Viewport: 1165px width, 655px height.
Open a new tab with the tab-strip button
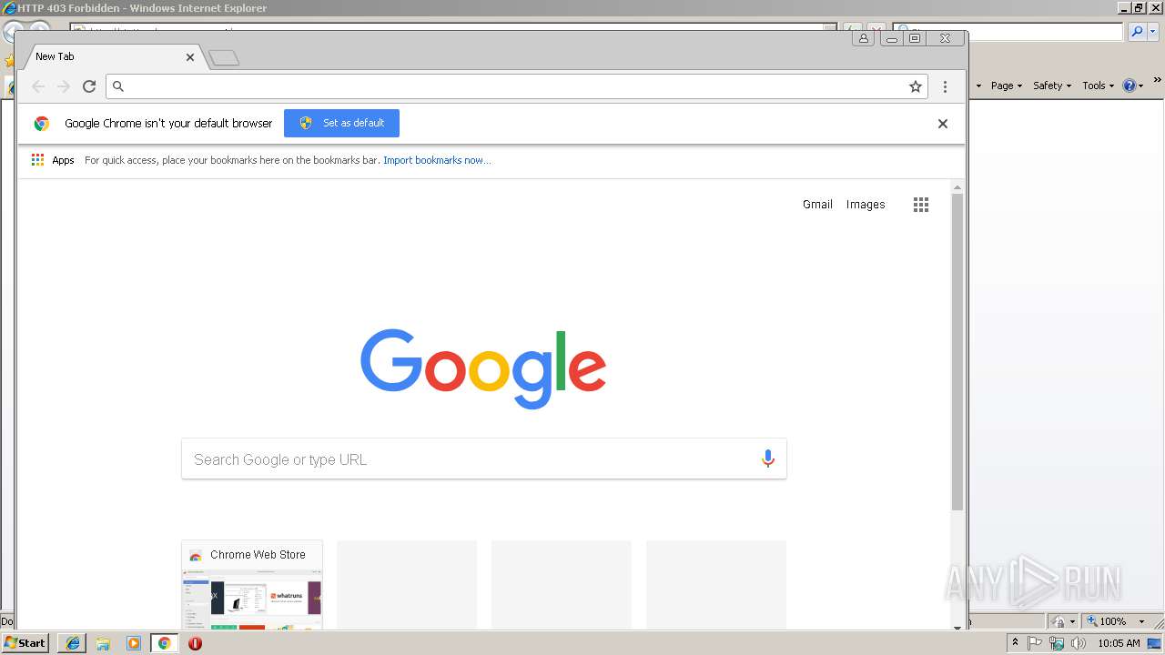pos(224,58)
